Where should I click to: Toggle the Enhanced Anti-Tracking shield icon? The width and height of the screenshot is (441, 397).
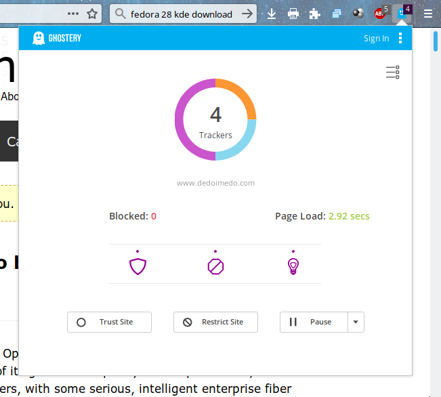point(138,266)
